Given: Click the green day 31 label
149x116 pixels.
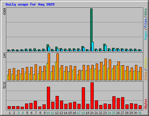Looking at the screenshot, I should (140, 113).
